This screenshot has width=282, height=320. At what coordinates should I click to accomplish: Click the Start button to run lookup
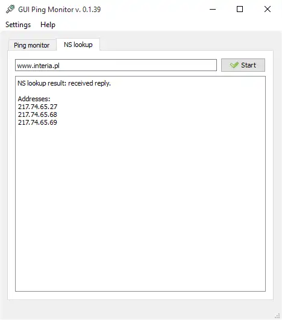pyautogui.click(x=243, y=65)
